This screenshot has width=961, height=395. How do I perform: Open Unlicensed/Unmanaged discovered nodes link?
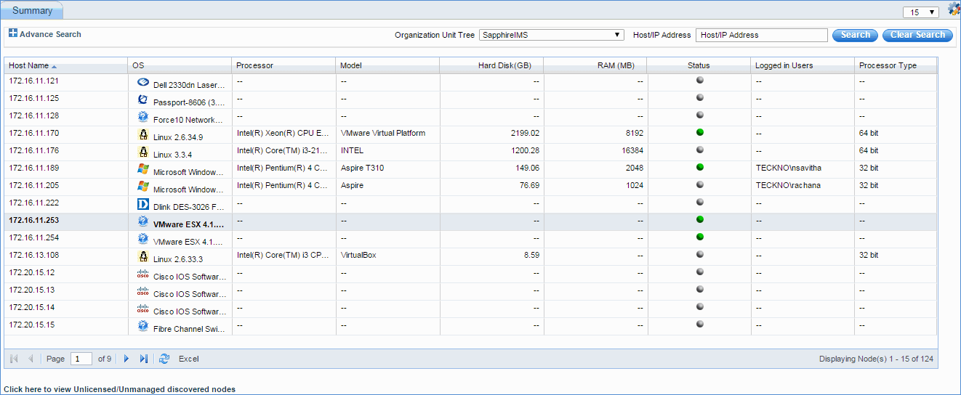(x=120, y=389)
